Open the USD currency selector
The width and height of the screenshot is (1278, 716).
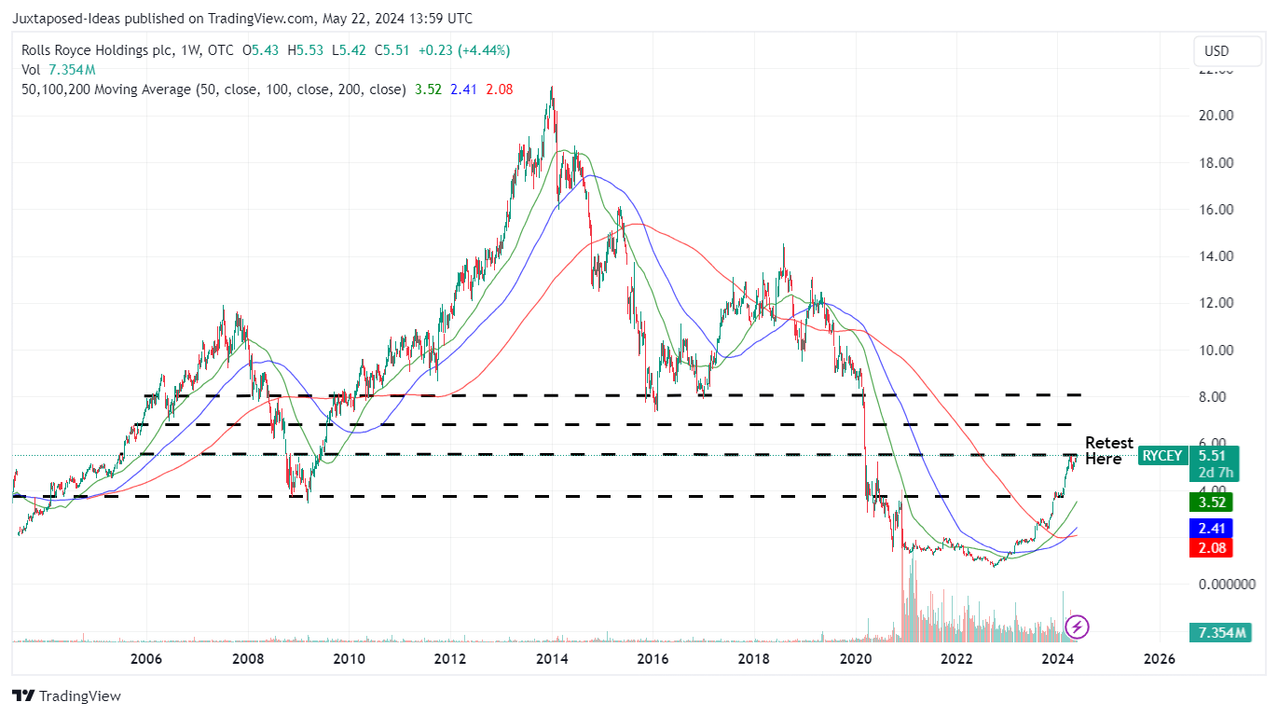(1227, 51)
